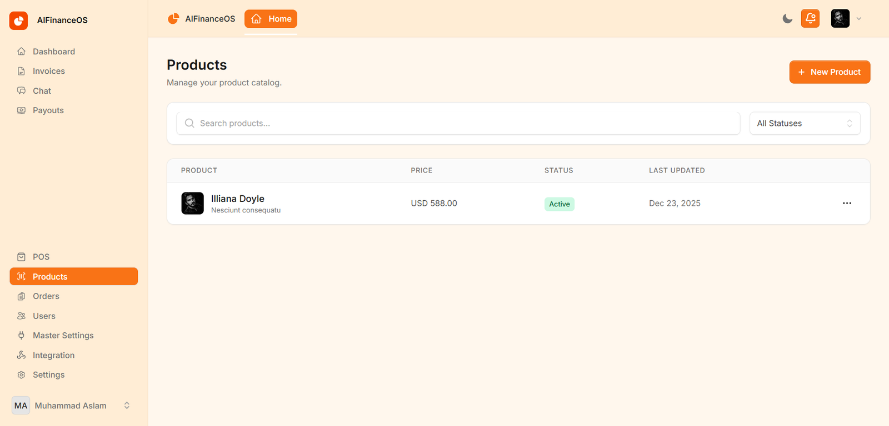
Task: Click the Users people icon
Action: click(21, 316)
